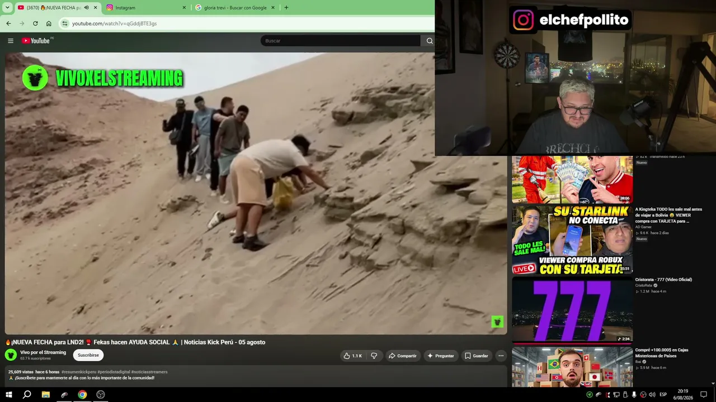Click the green tray icon
Image resolution: width=716 pixels, height=402 pixels.
[589, 395]
